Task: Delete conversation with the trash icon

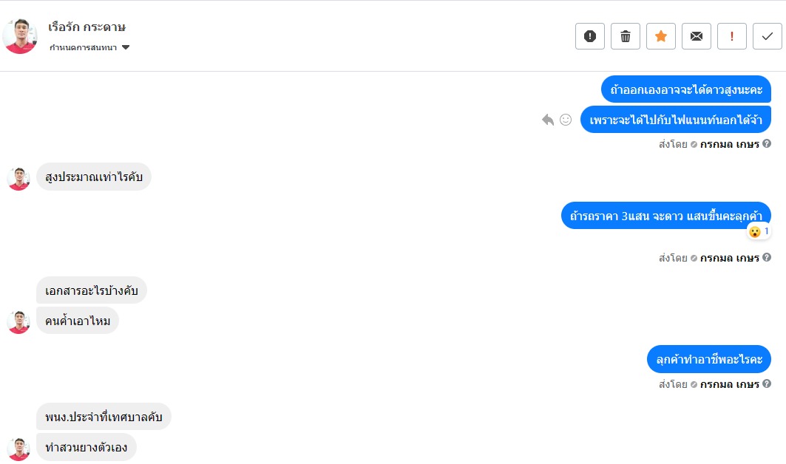Action: point(626,36)
